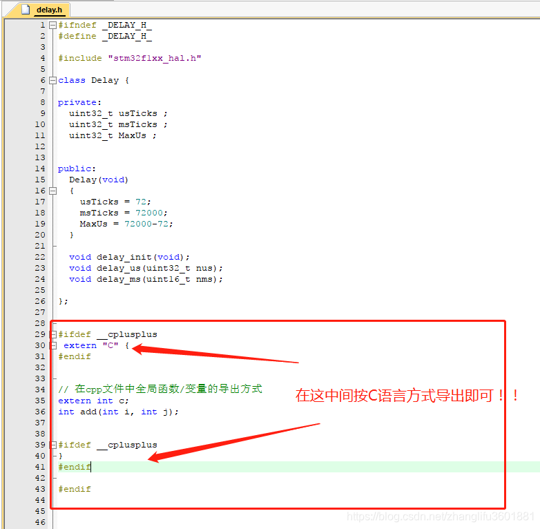This screenshot has height=529, width=540.
Task: Collapse the constructor body fold on line 16
Action: [52, 191]
